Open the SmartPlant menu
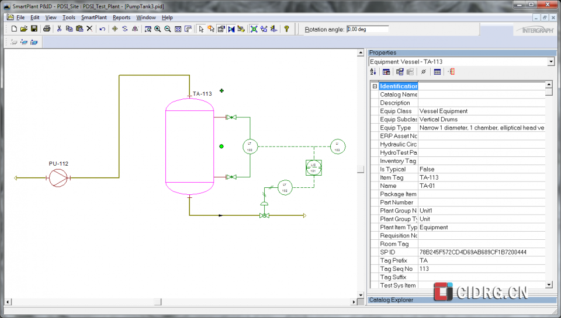Screen dimensions: 561x318 [93, 17]
